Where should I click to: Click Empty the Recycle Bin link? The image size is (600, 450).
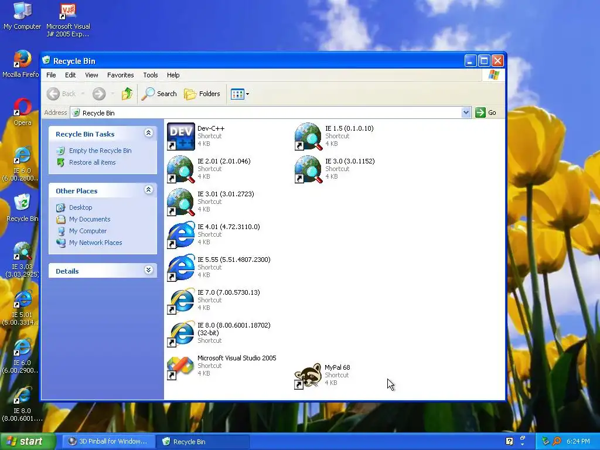pyautogui.click(x=100, y=151)
